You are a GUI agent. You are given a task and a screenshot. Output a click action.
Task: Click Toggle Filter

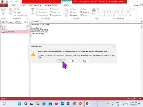(55, 15)
